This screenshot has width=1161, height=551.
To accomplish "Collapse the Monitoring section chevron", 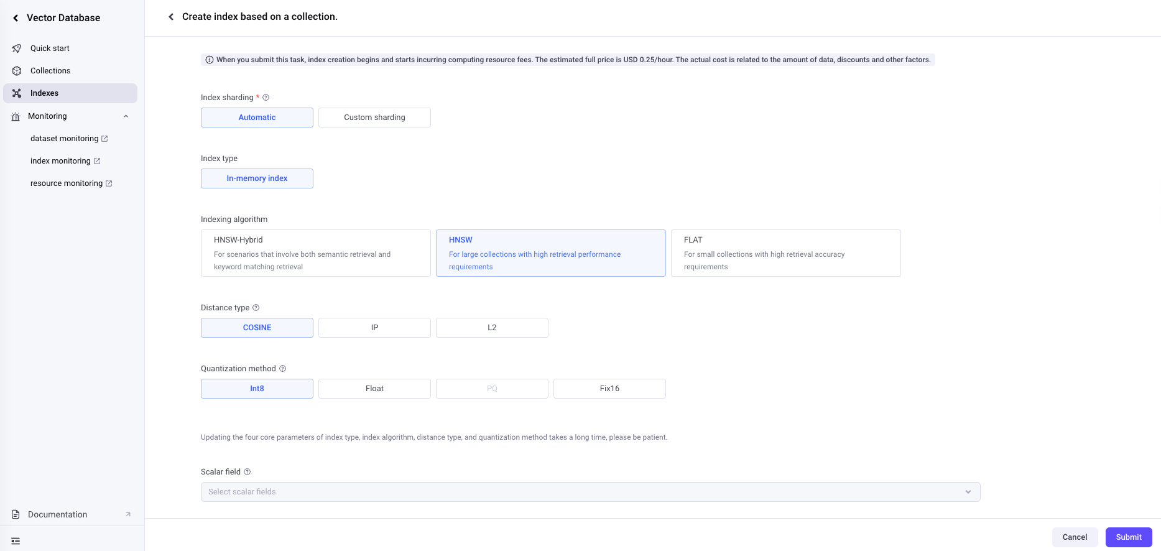I will (x=126, y=116).
